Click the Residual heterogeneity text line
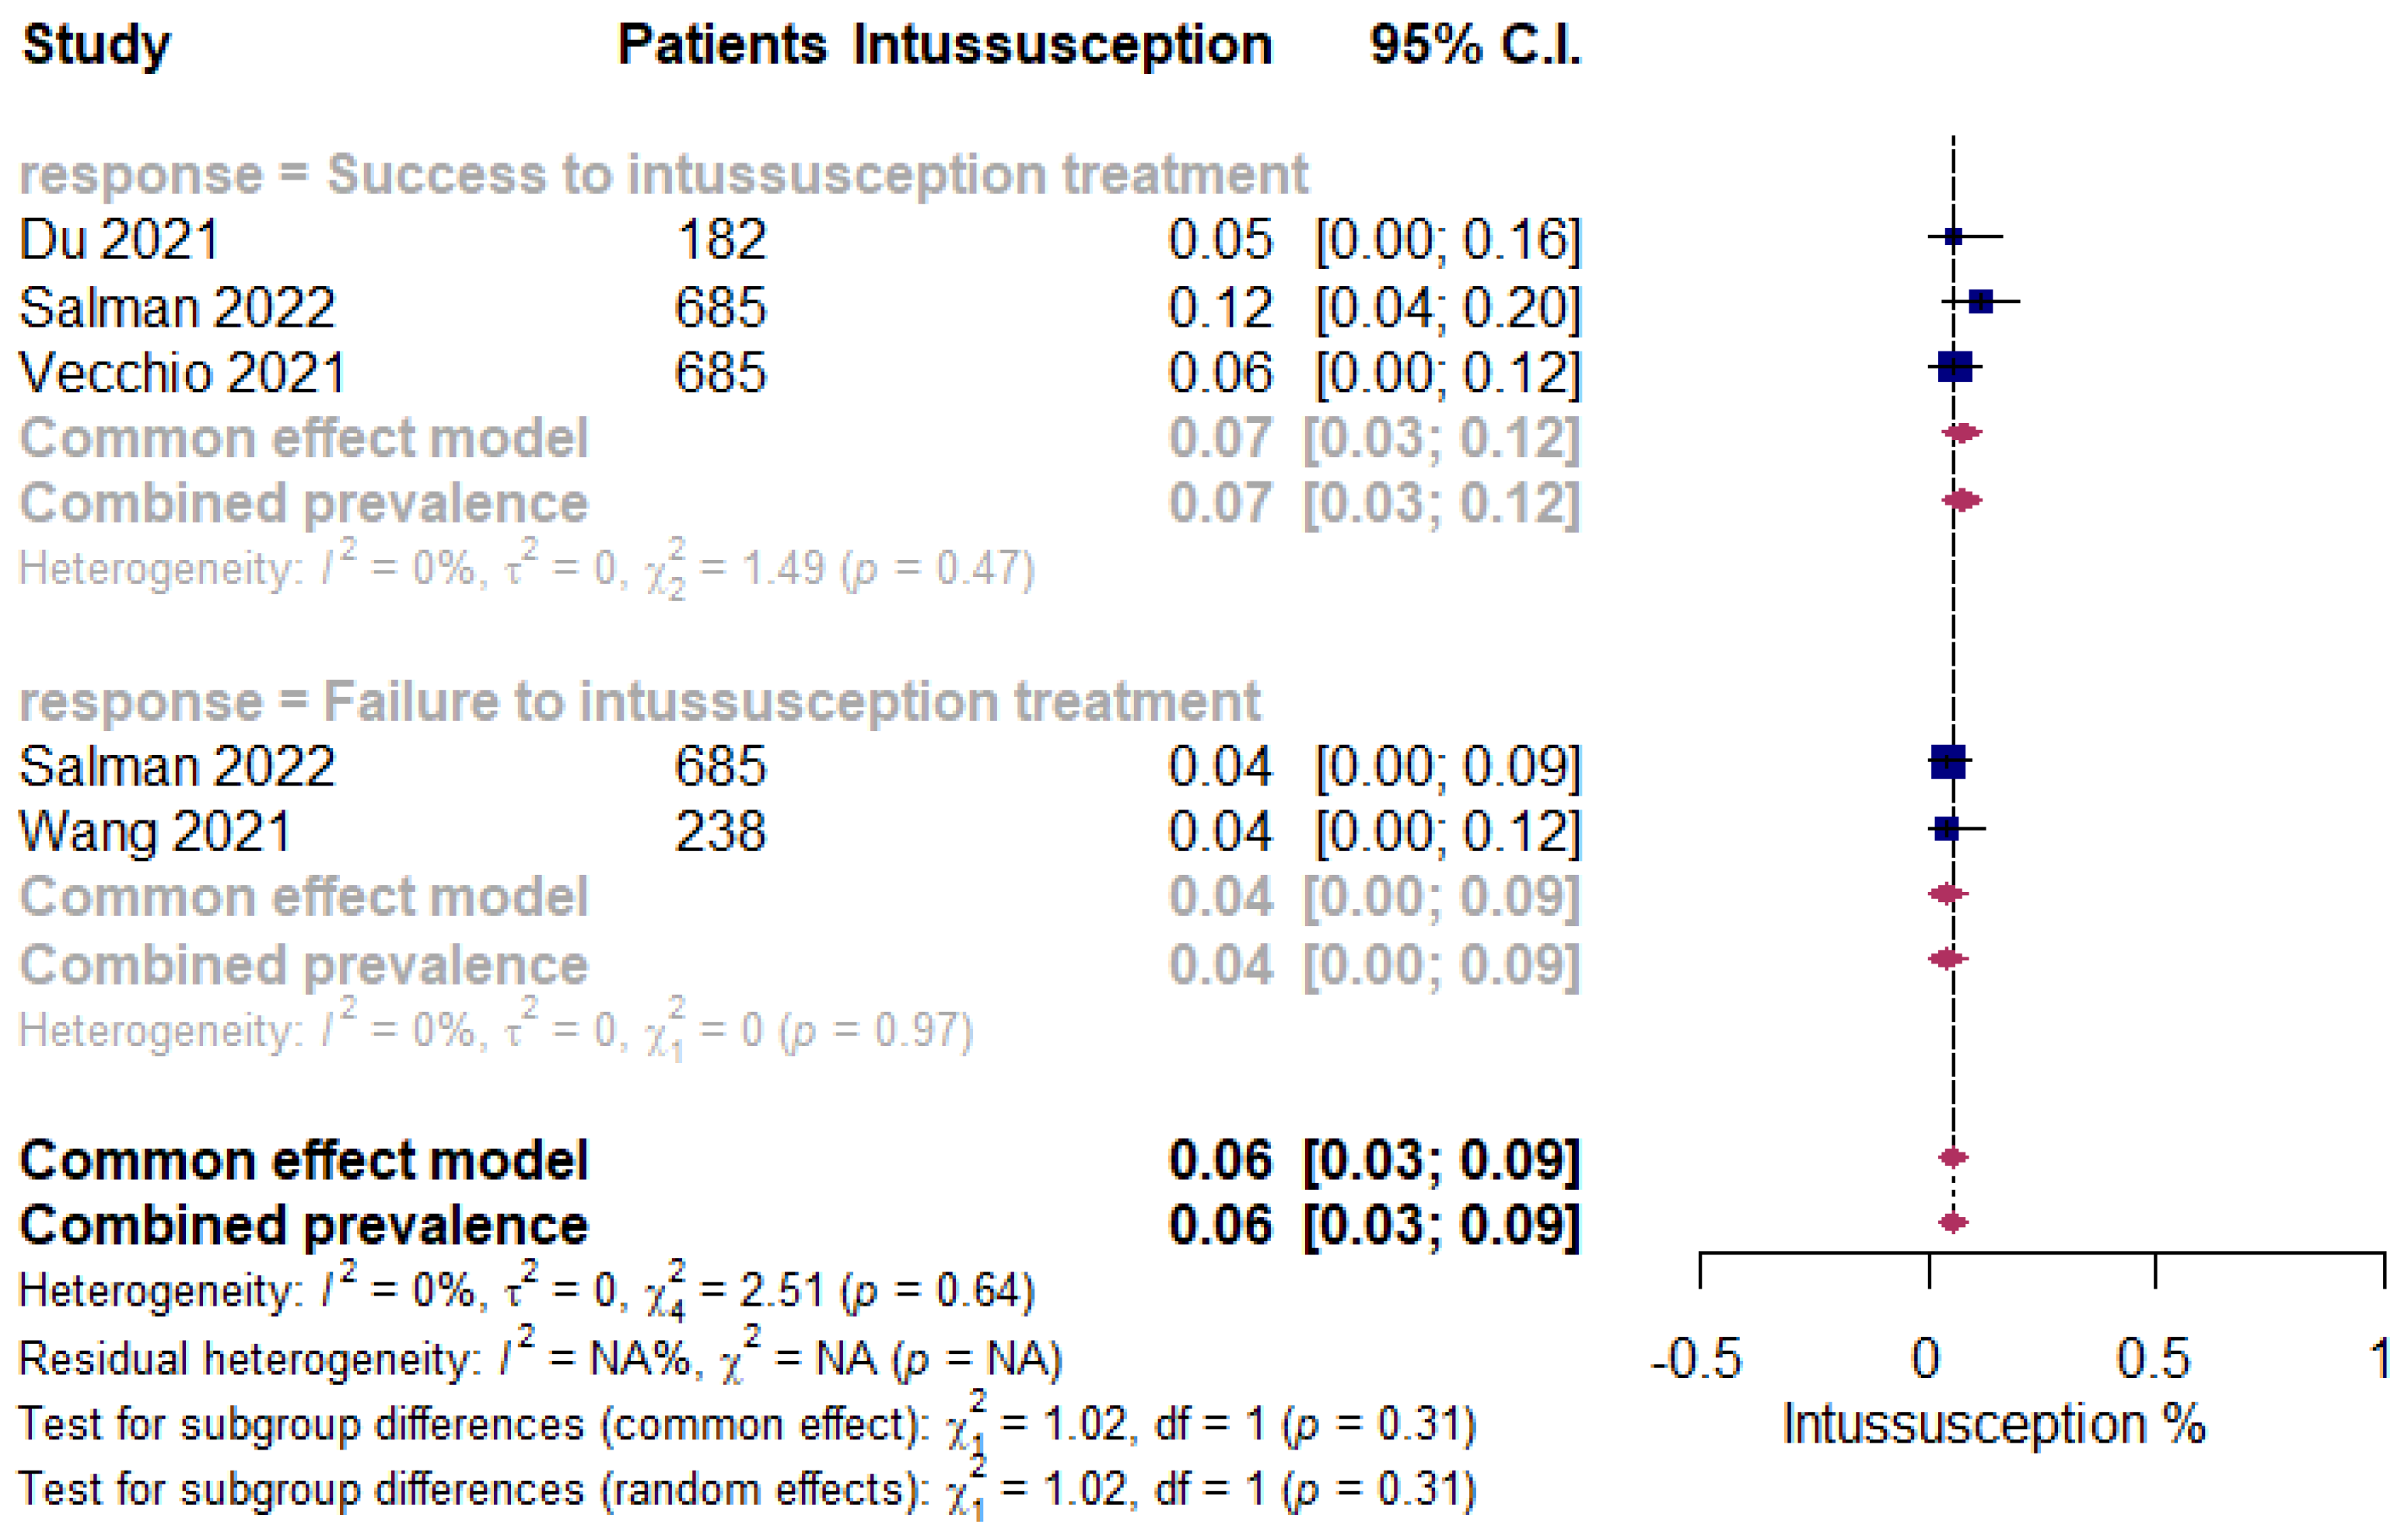The height and width of the screenshot is (1539, 2408). point(540,1359)
